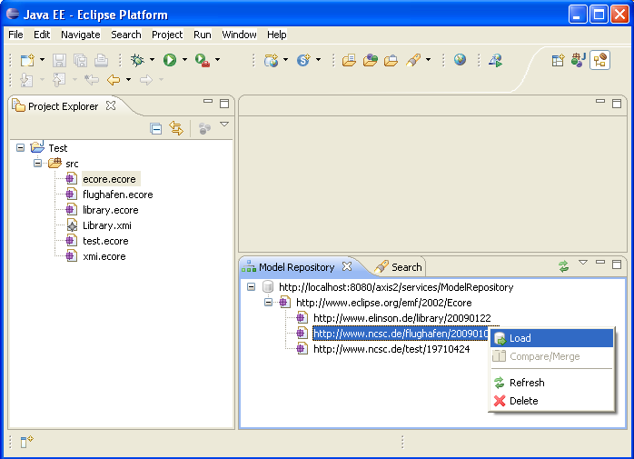Open the New wizard dropdown arrow
Image resolution: width=634 pixels, height=459 pixels.
click(x=42, y=60)
